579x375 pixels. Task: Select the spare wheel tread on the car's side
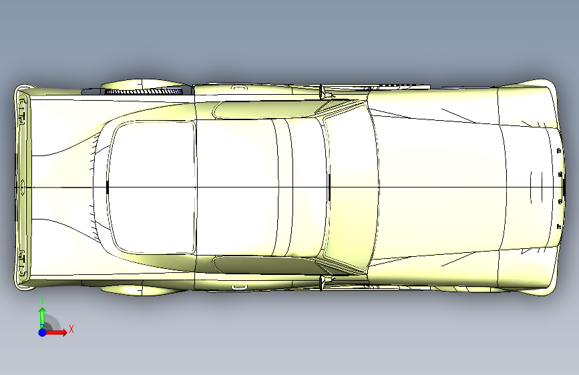[144, 91]
